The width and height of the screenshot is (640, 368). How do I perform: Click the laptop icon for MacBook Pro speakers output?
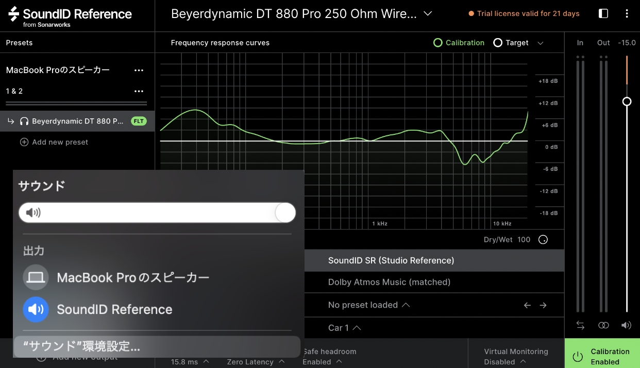click(36, 277)
